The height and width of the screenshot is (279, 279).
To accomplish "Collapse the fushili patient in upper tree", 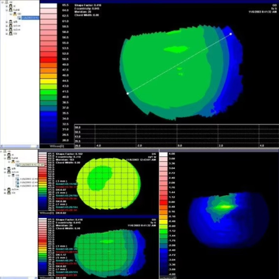I will coord(7,10).
